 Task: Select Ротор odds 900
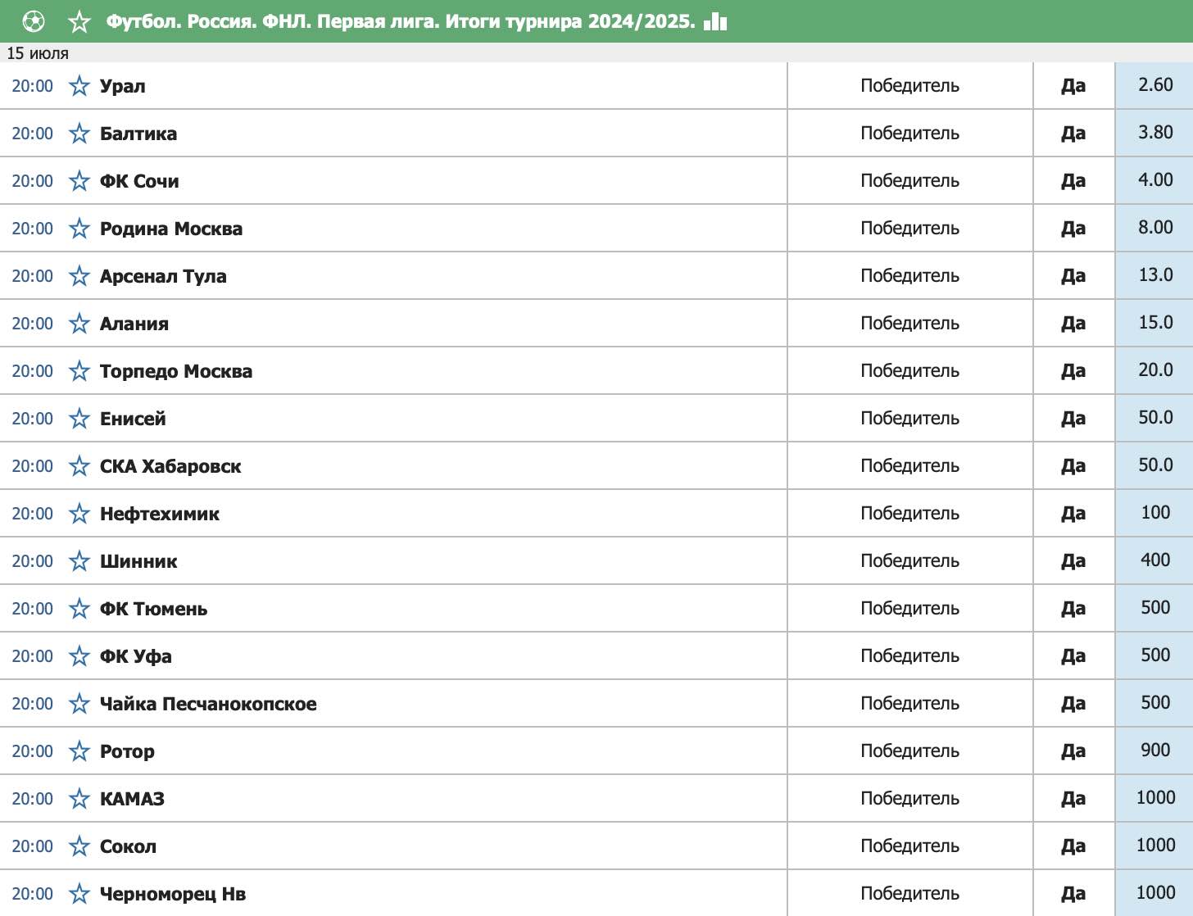[1154, 750]
